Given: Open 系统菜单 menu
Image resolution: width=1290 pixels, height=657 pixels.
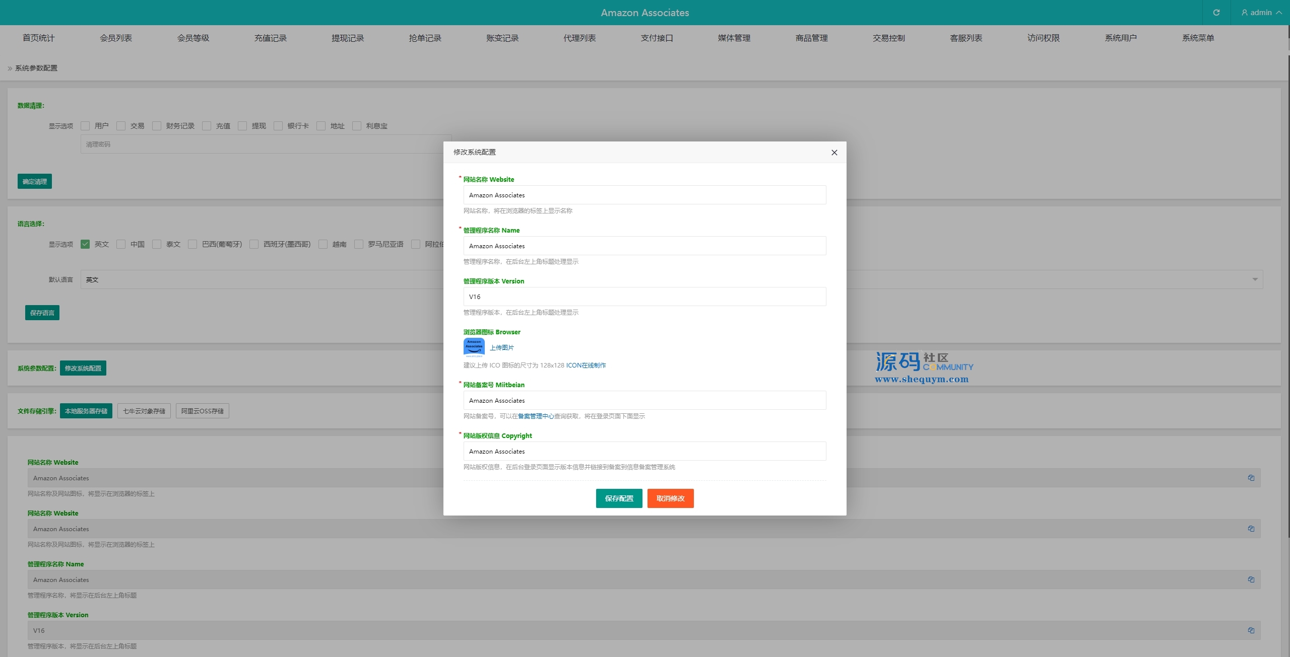Looking at the screenshot, I should pyautogui.click(x=1198, y=38).
